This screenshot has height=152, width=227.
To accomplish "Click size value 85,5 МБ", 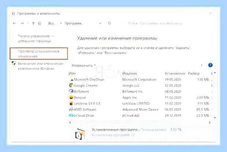I will [203, 110].
